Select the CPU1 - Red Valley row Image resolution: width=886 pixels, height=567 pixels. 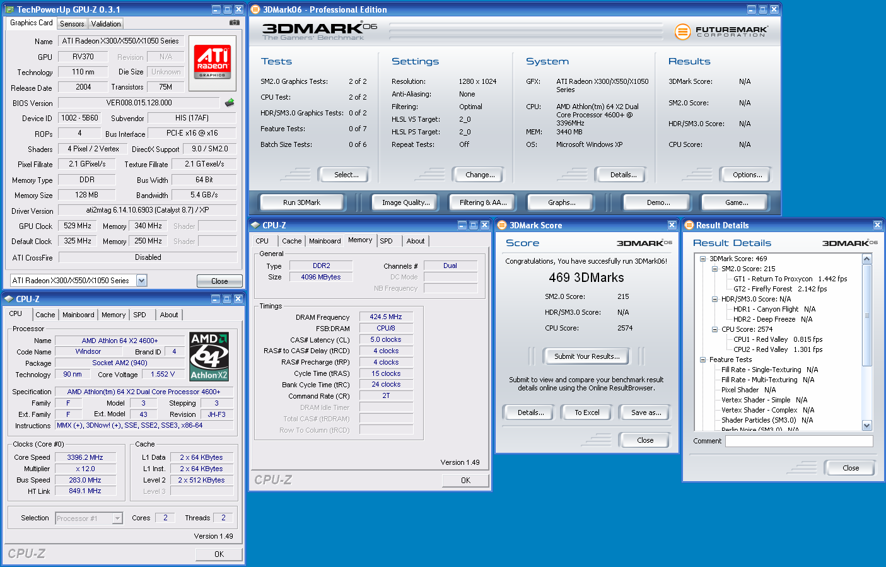coord(778,339)
